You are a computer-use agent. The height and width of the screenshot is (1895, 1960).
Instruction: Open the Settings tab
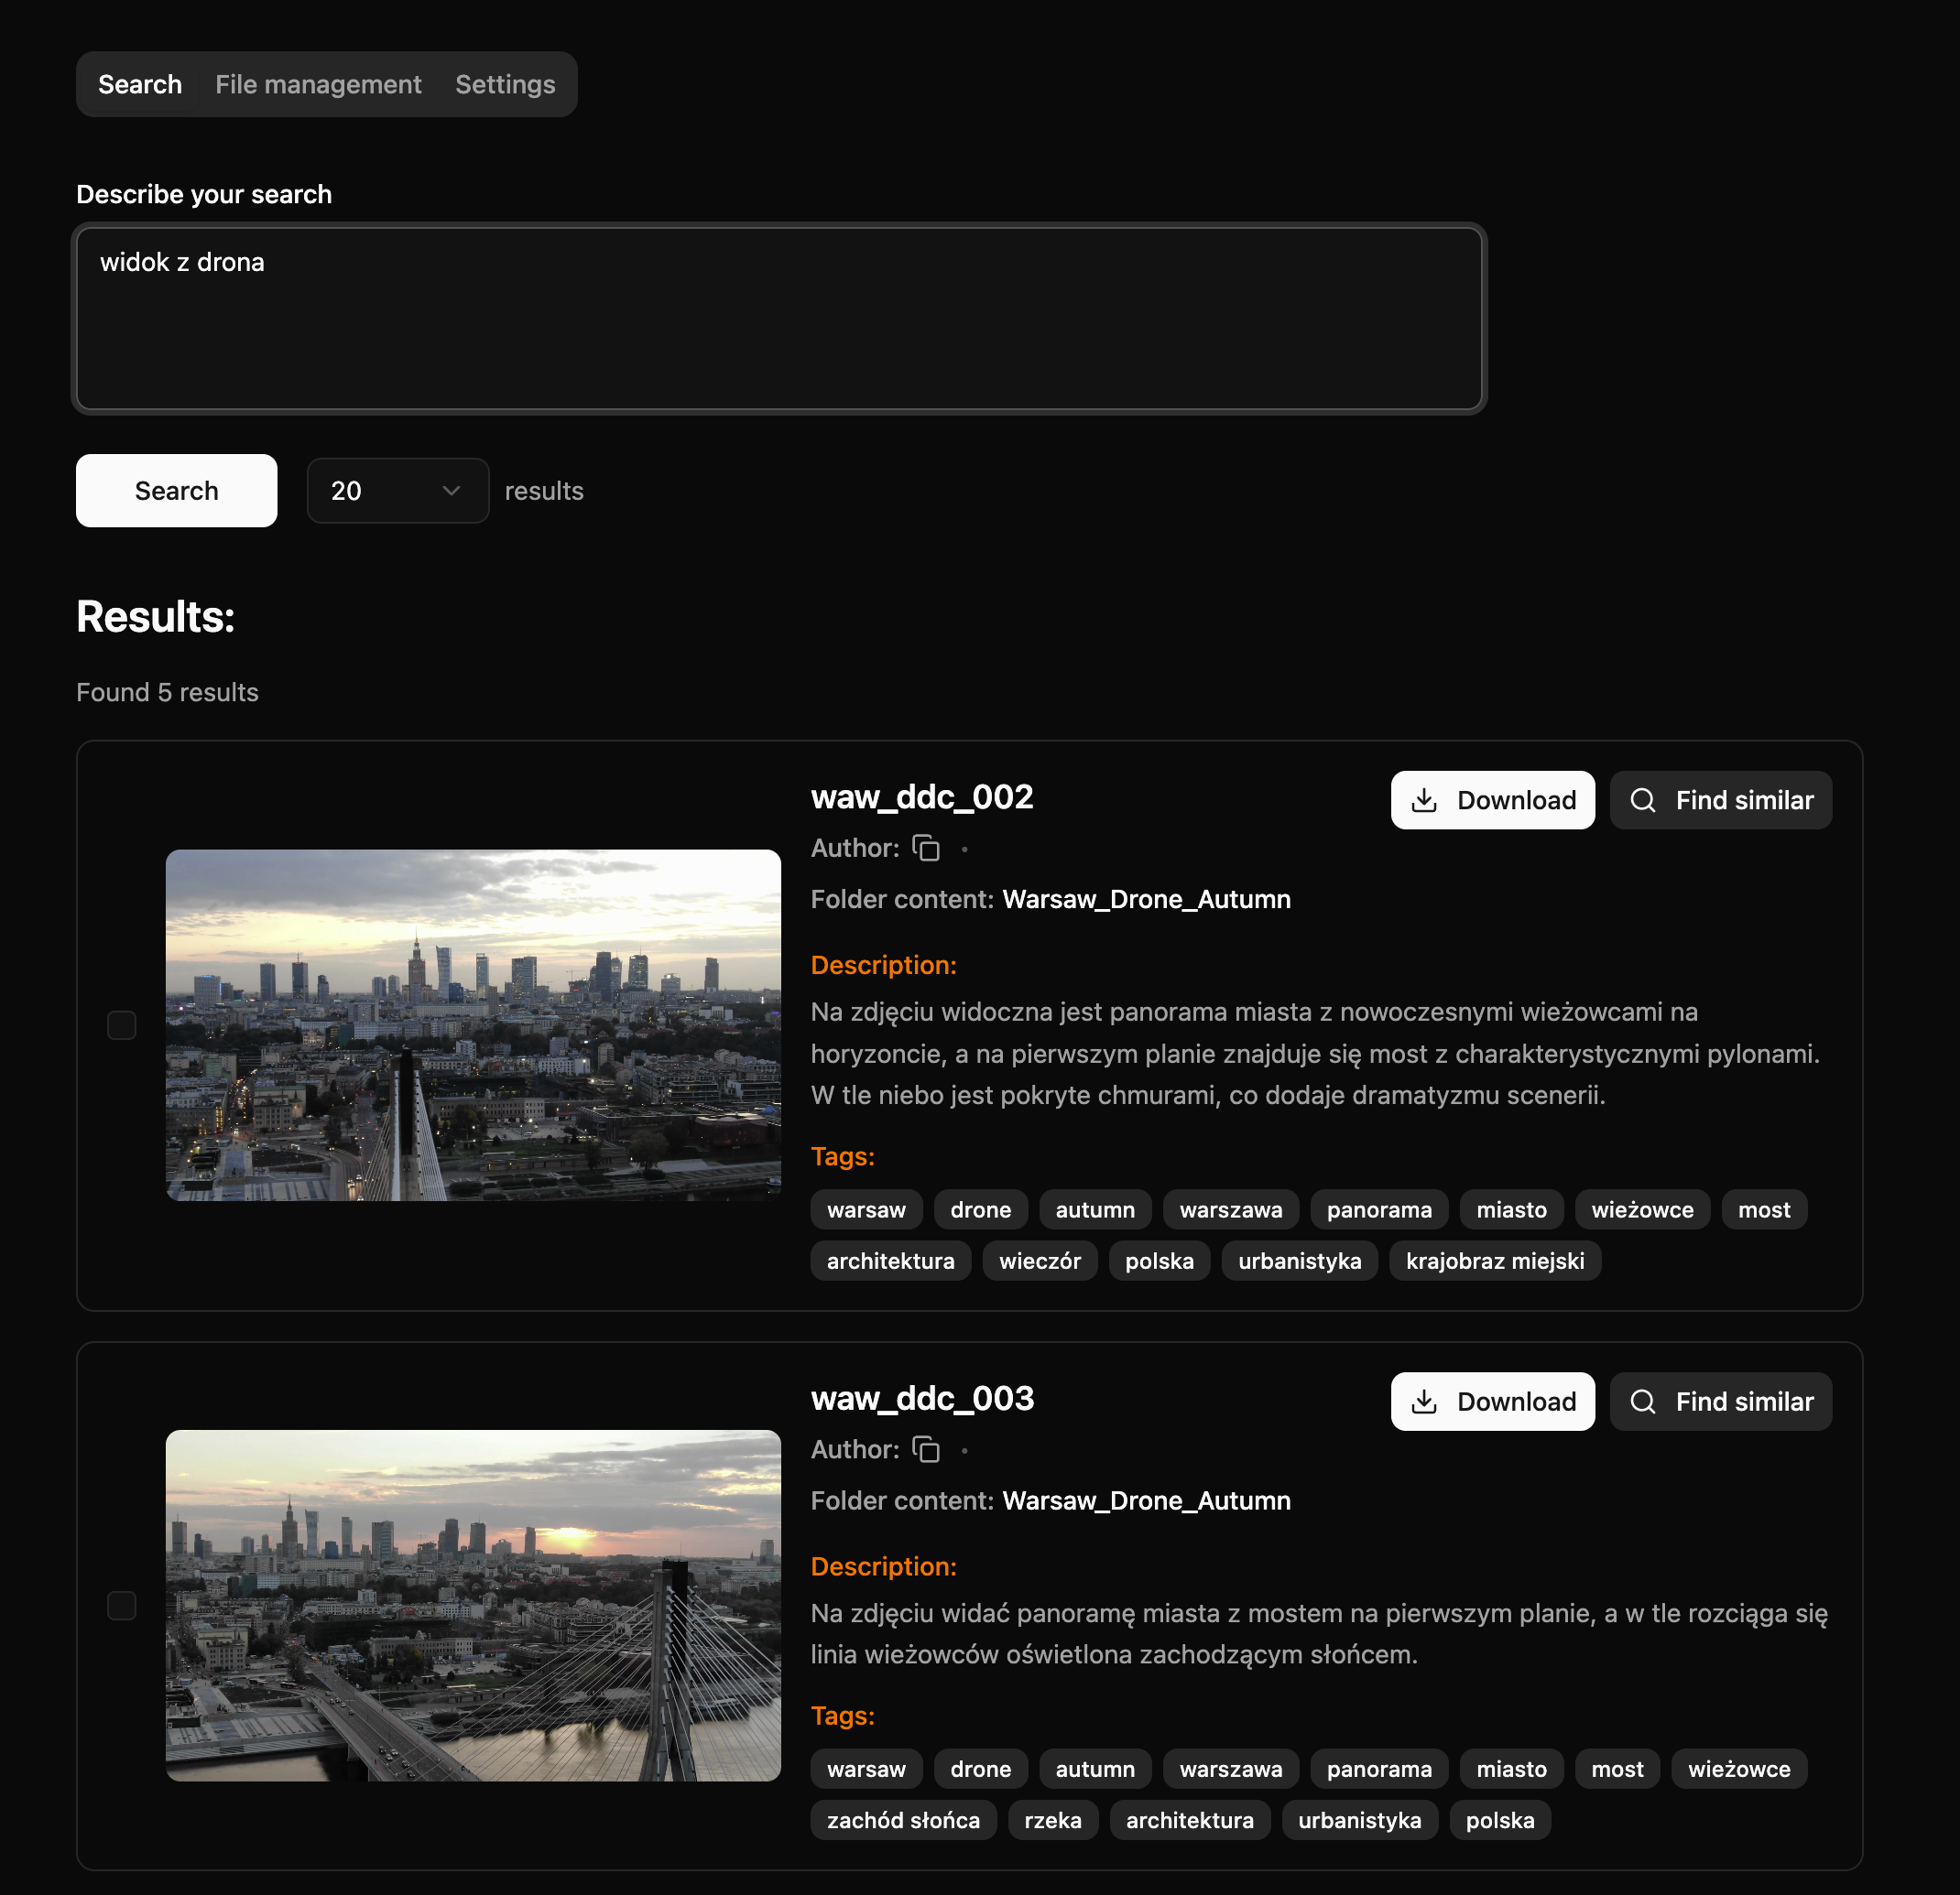tap(505, 85)
